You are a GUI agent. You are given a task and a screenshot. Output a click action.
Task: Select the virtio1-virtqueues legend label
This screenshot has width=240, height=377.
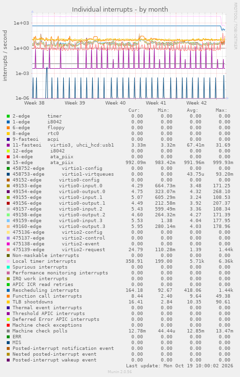pyautogui.click(x=88, y=174)
